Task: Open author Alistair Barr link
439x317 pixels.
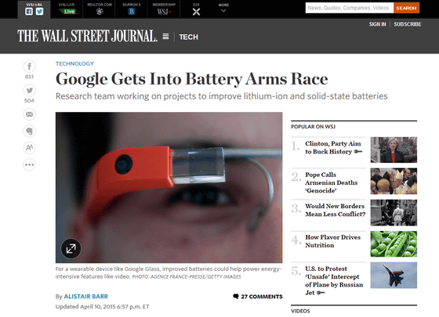Action: click(x=86, y=297)
